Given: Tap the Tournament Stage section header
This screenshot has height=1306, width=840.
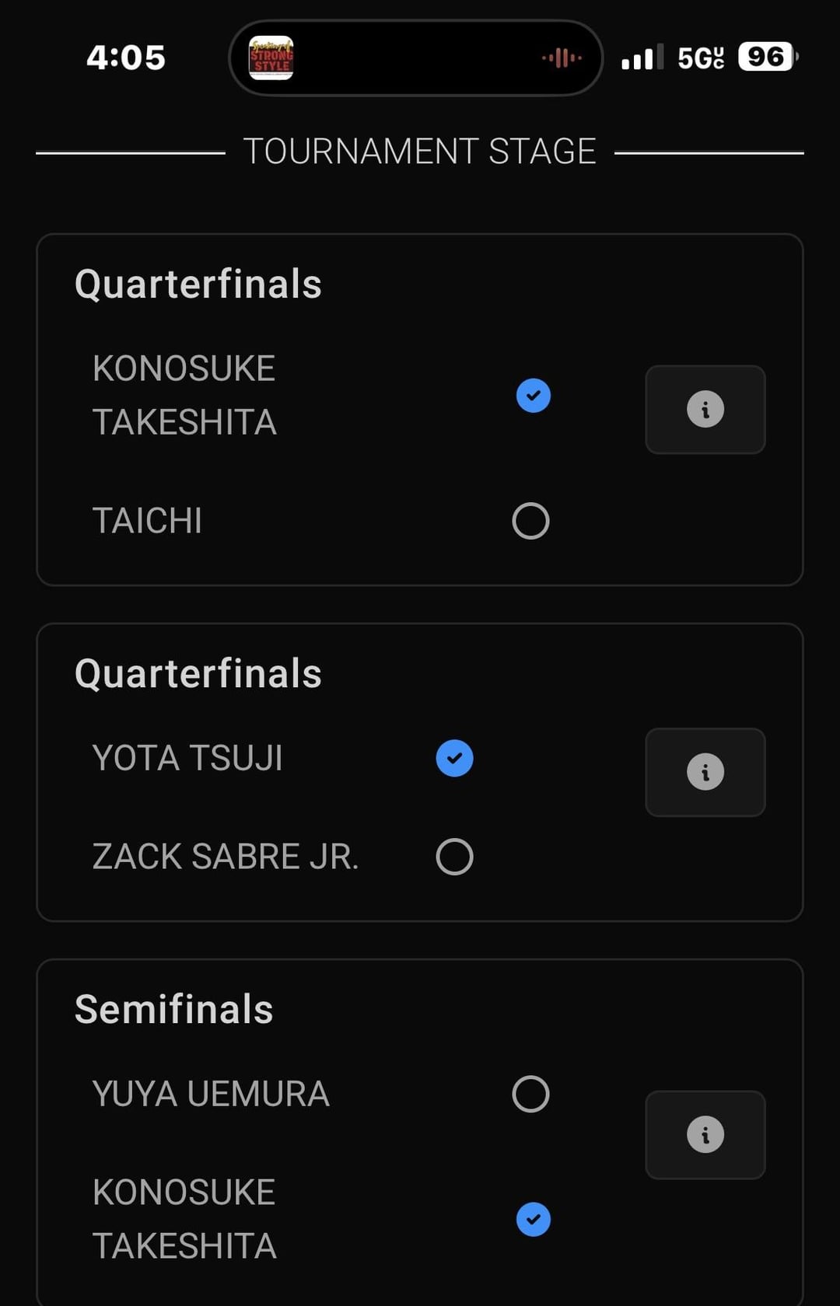Looking at the screenshot, I should coord(420,152).
